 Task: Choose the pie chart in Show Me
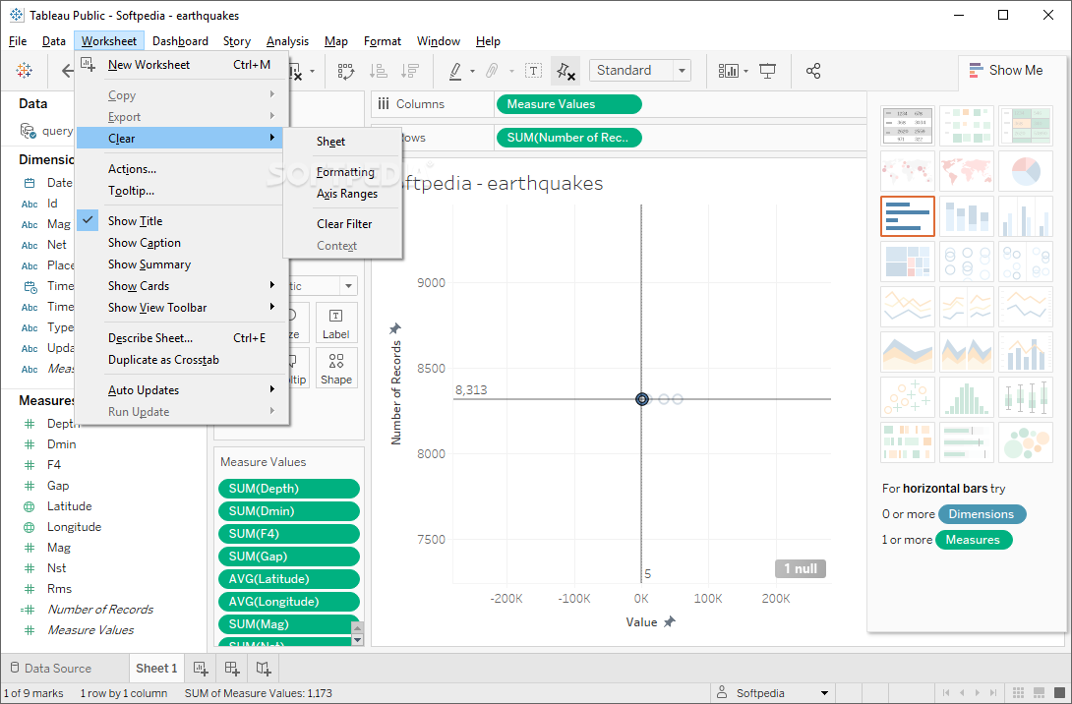[x=1025, y=171]
